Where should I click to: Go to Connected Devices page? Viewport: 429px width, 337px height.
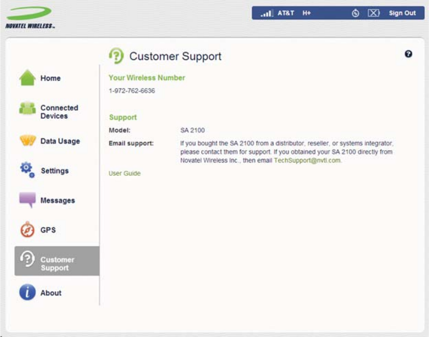(59, 112)
